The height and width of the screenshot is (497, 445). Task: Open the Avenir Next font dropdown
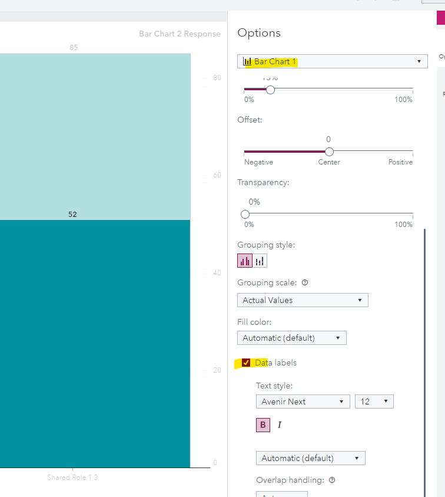point(303,401)
